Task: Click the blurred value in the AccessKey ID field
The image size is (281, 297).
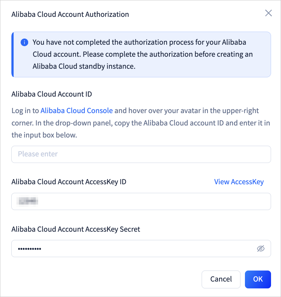Action: click(x=28, y=201)
